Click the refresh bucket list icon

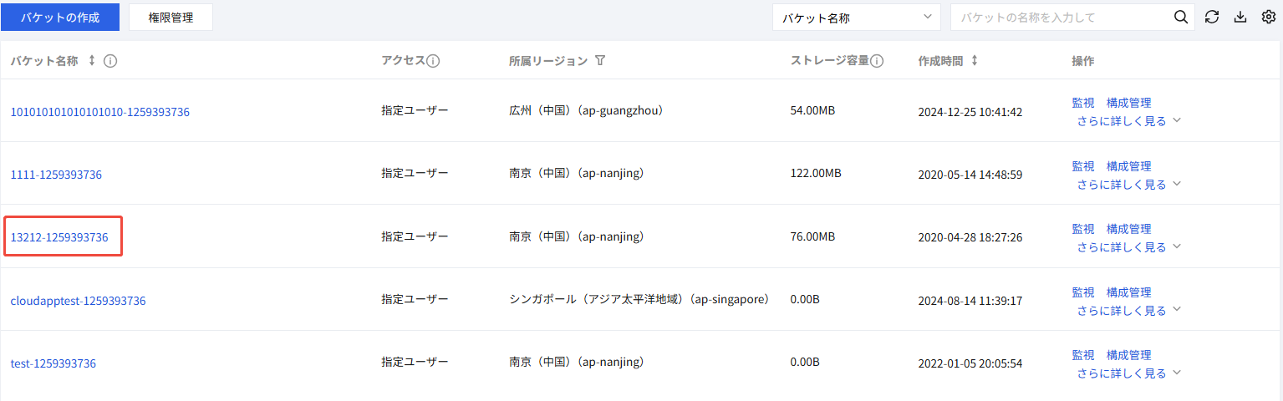pos(1212,18)
